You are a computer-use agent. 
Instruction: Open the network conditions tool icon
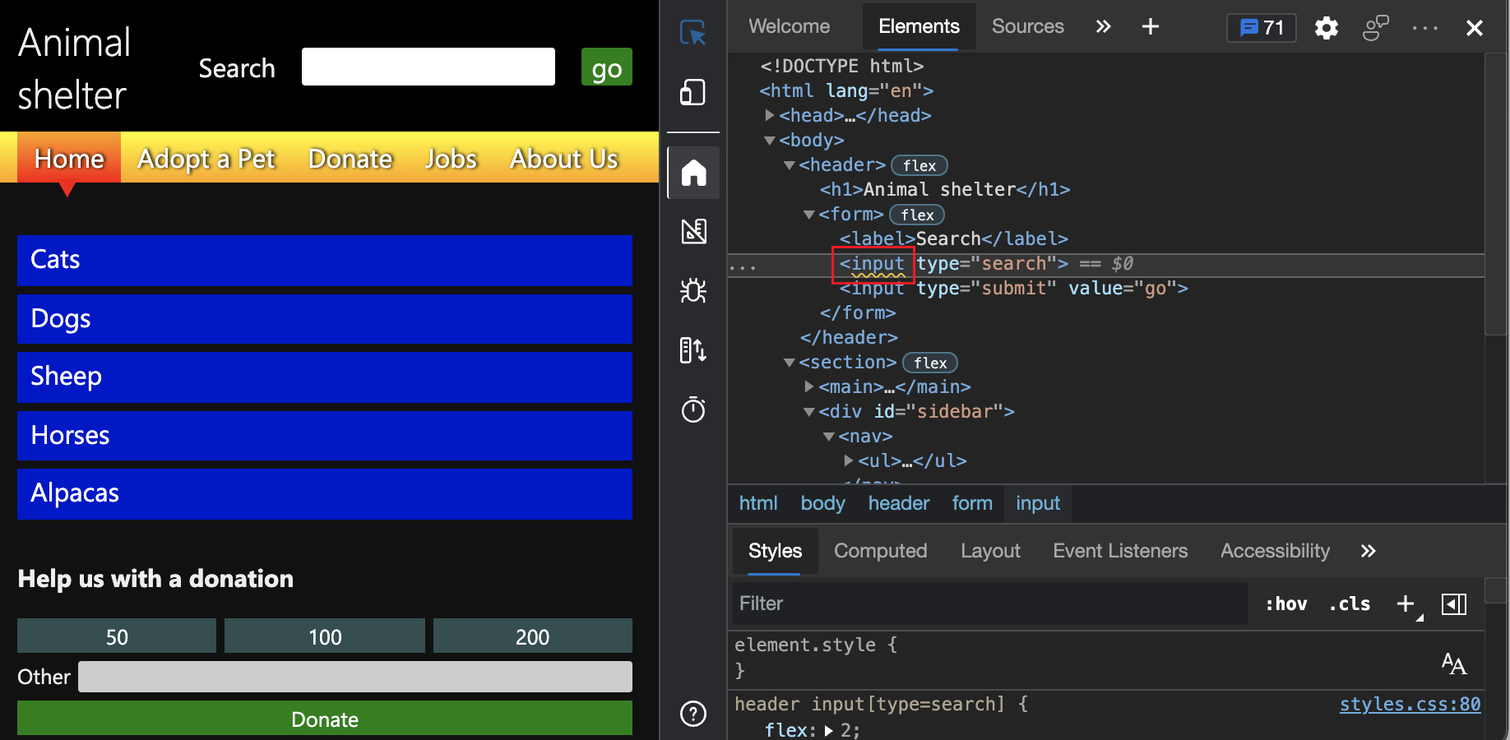[x=693, y=349]
